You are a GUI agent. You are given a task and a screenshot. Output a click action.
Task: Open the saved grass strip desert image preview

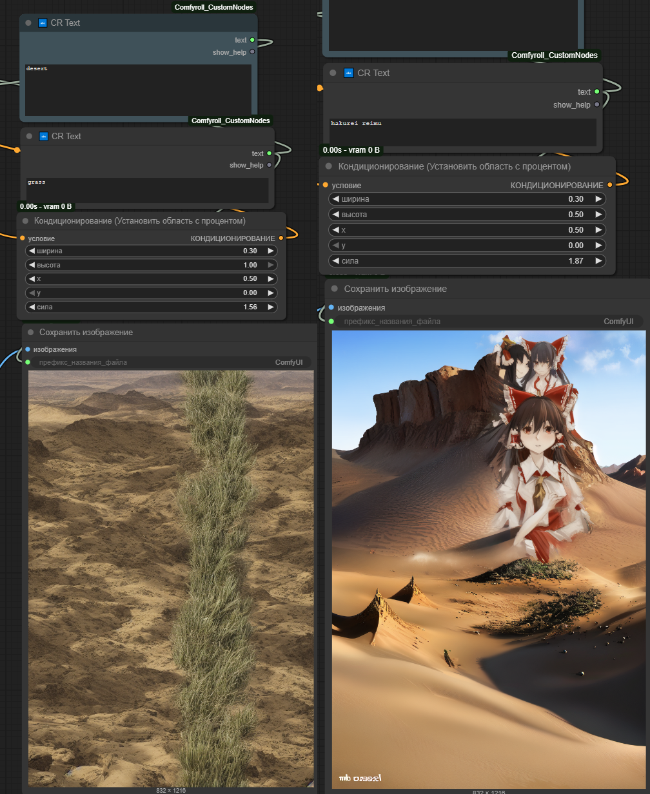tap(171, 579)
